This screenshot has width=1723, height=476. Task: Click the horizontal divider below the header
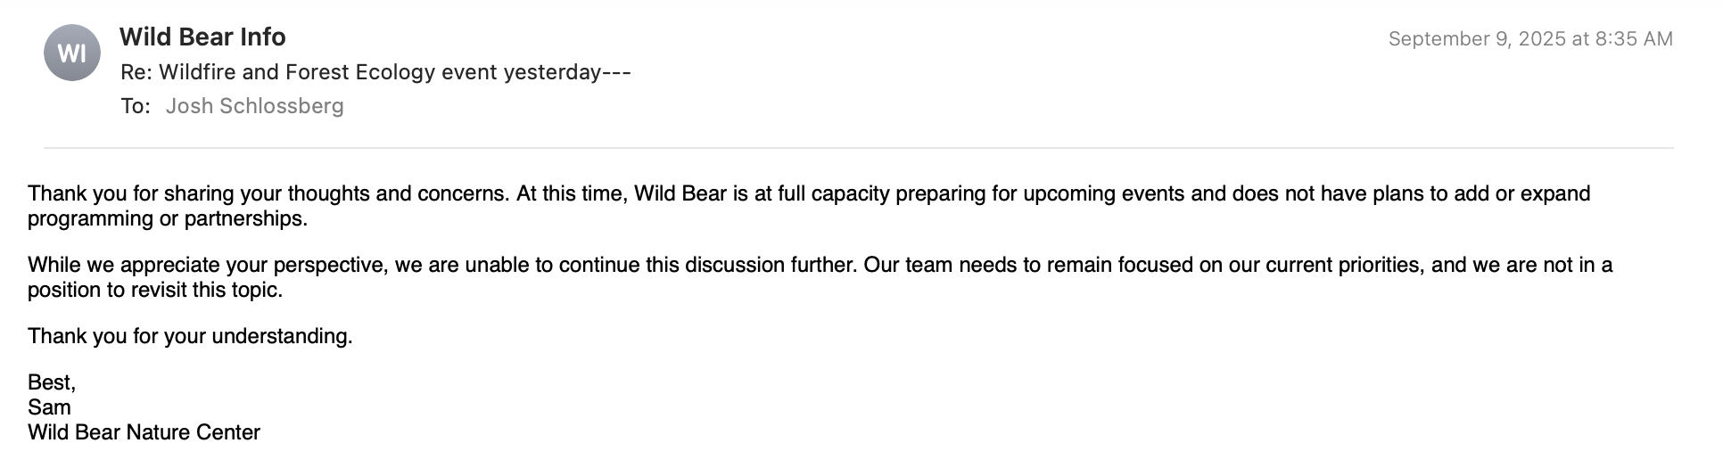point(858,148)
